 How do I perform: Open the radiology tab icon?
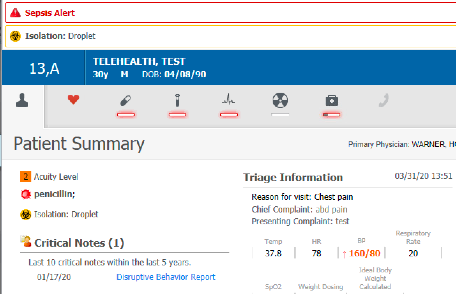(x=280, y=101)
